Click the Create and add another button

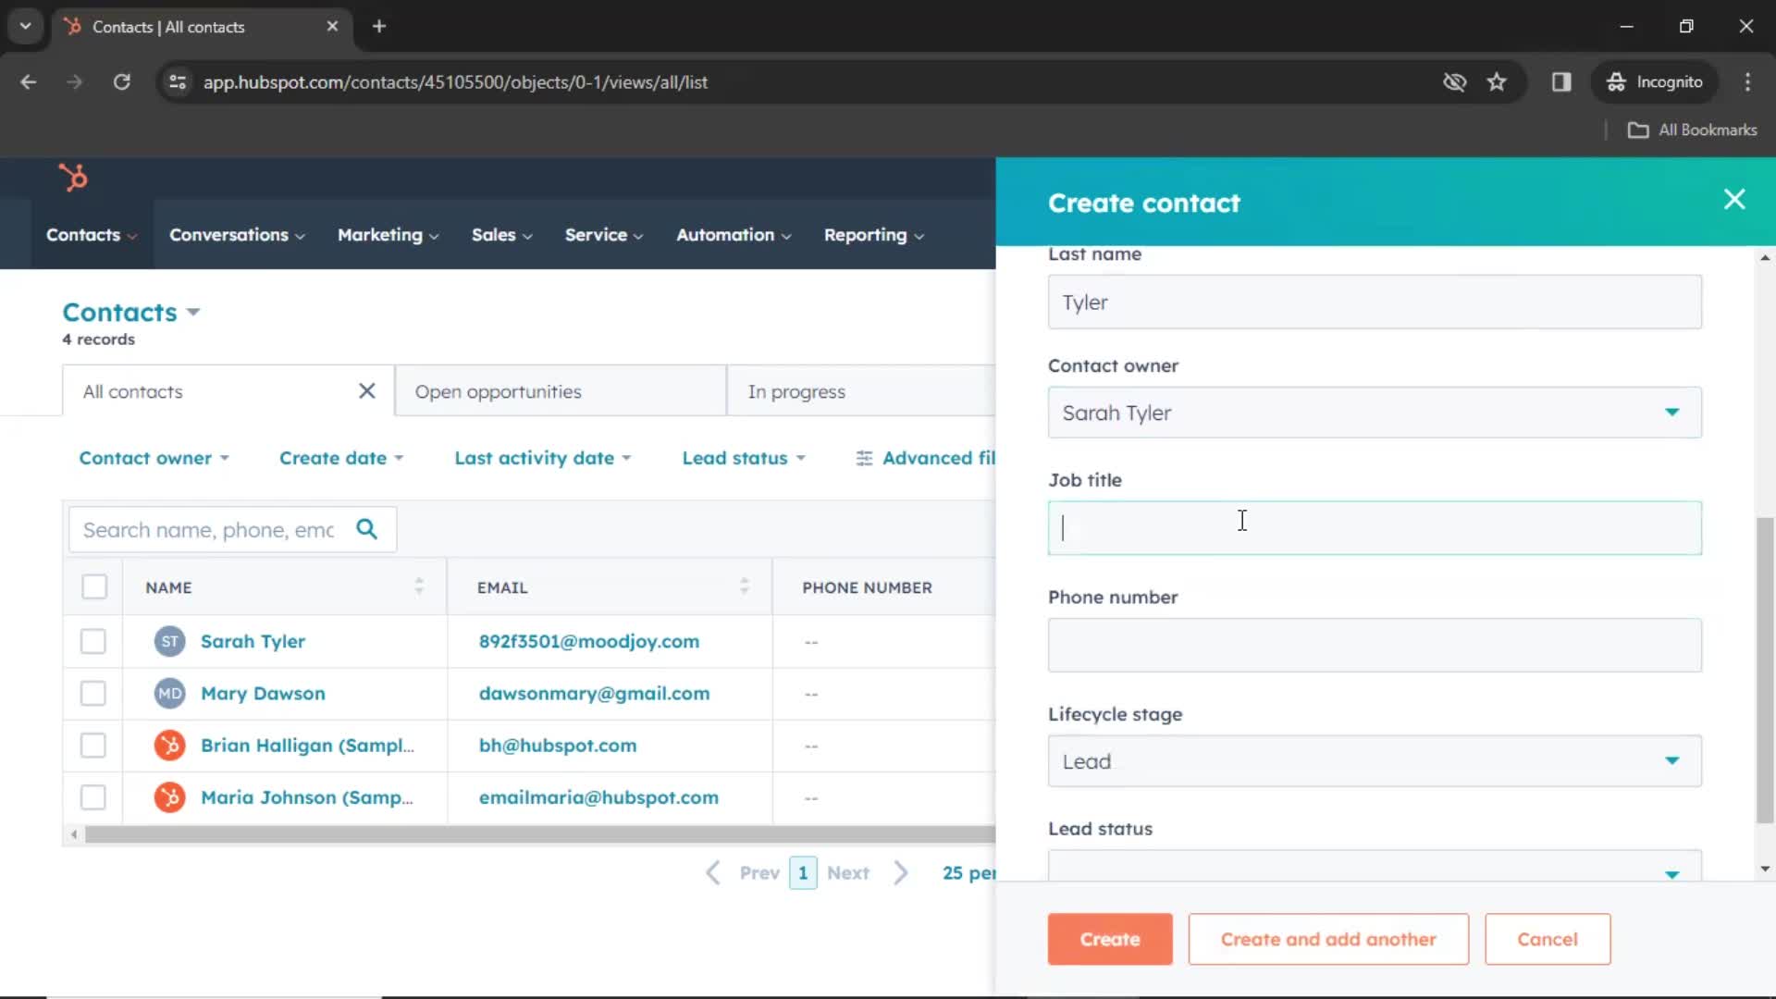1328,939
